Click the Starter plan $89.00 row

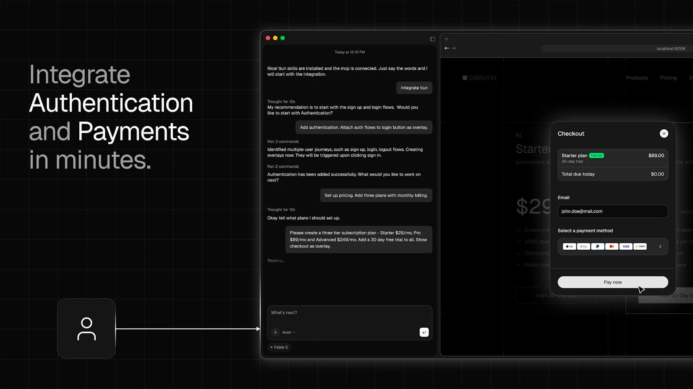point(613,158)
